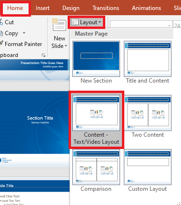Click the Copy icon

(x=1, y=33)
